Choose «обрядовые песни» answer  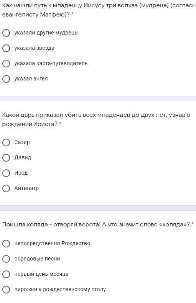click(x=6, y=259)
